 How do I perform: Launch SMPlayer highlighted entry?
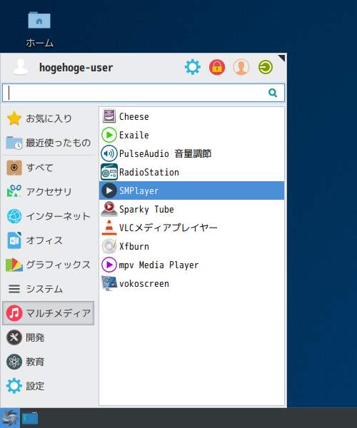(191, 190)
